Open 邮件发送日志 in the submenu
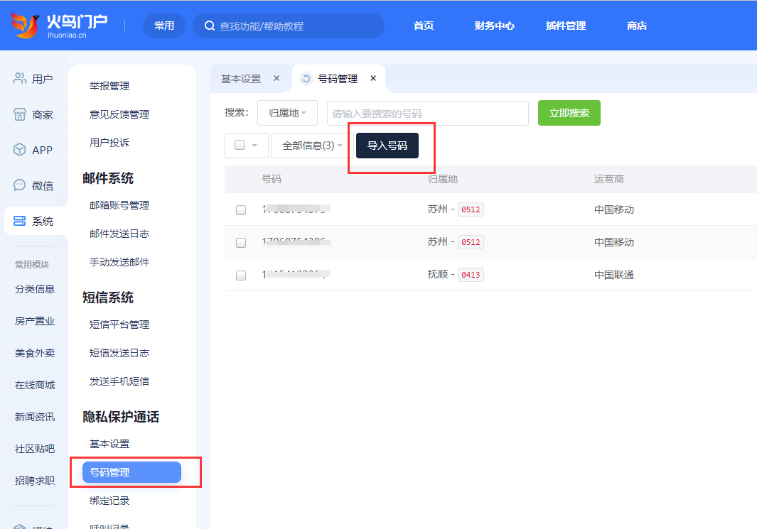 [x=119, y=234]
